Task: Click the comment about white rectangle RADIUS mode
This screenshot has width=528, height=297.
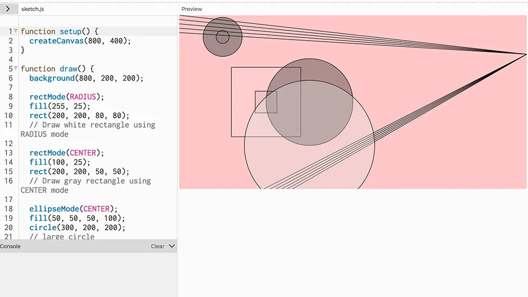Action: click(x=88, y=130)
